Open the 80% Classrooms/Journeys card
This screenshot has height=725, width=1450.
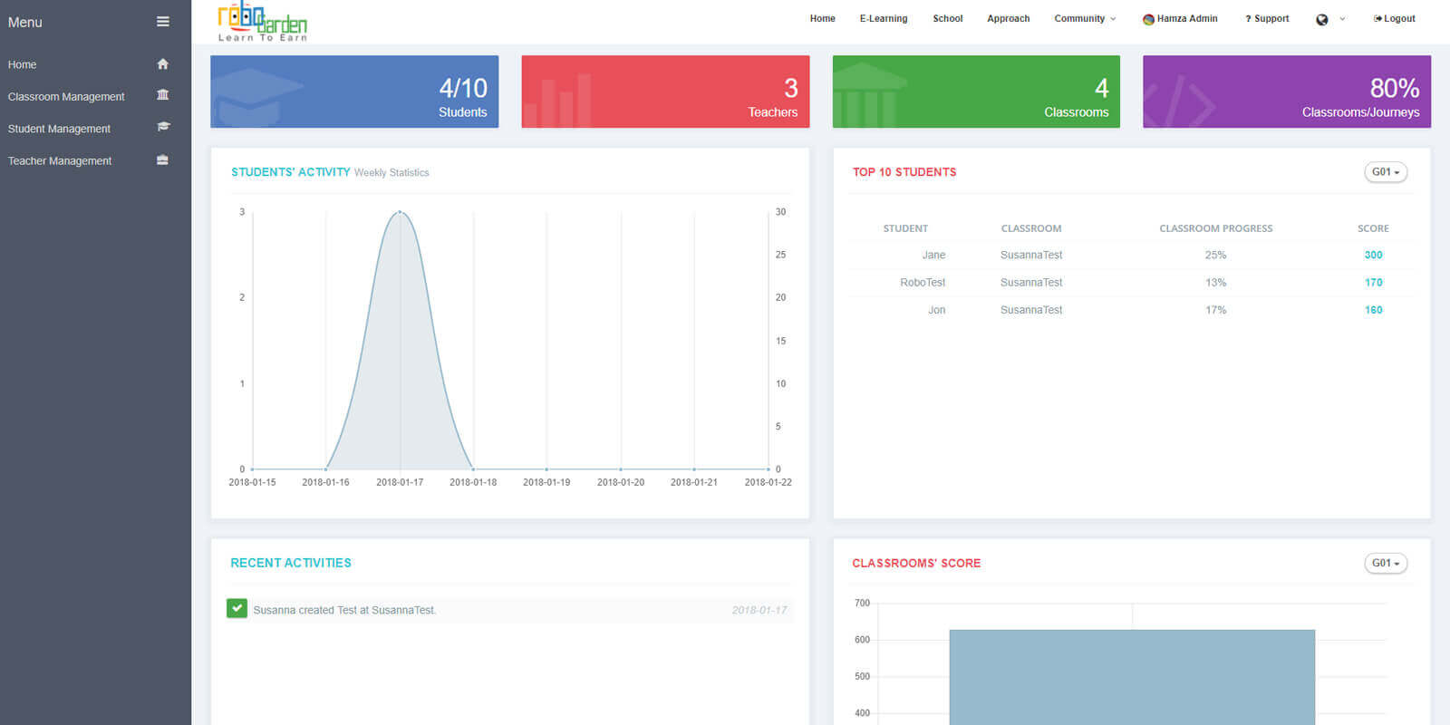(x=1287, y=92)
